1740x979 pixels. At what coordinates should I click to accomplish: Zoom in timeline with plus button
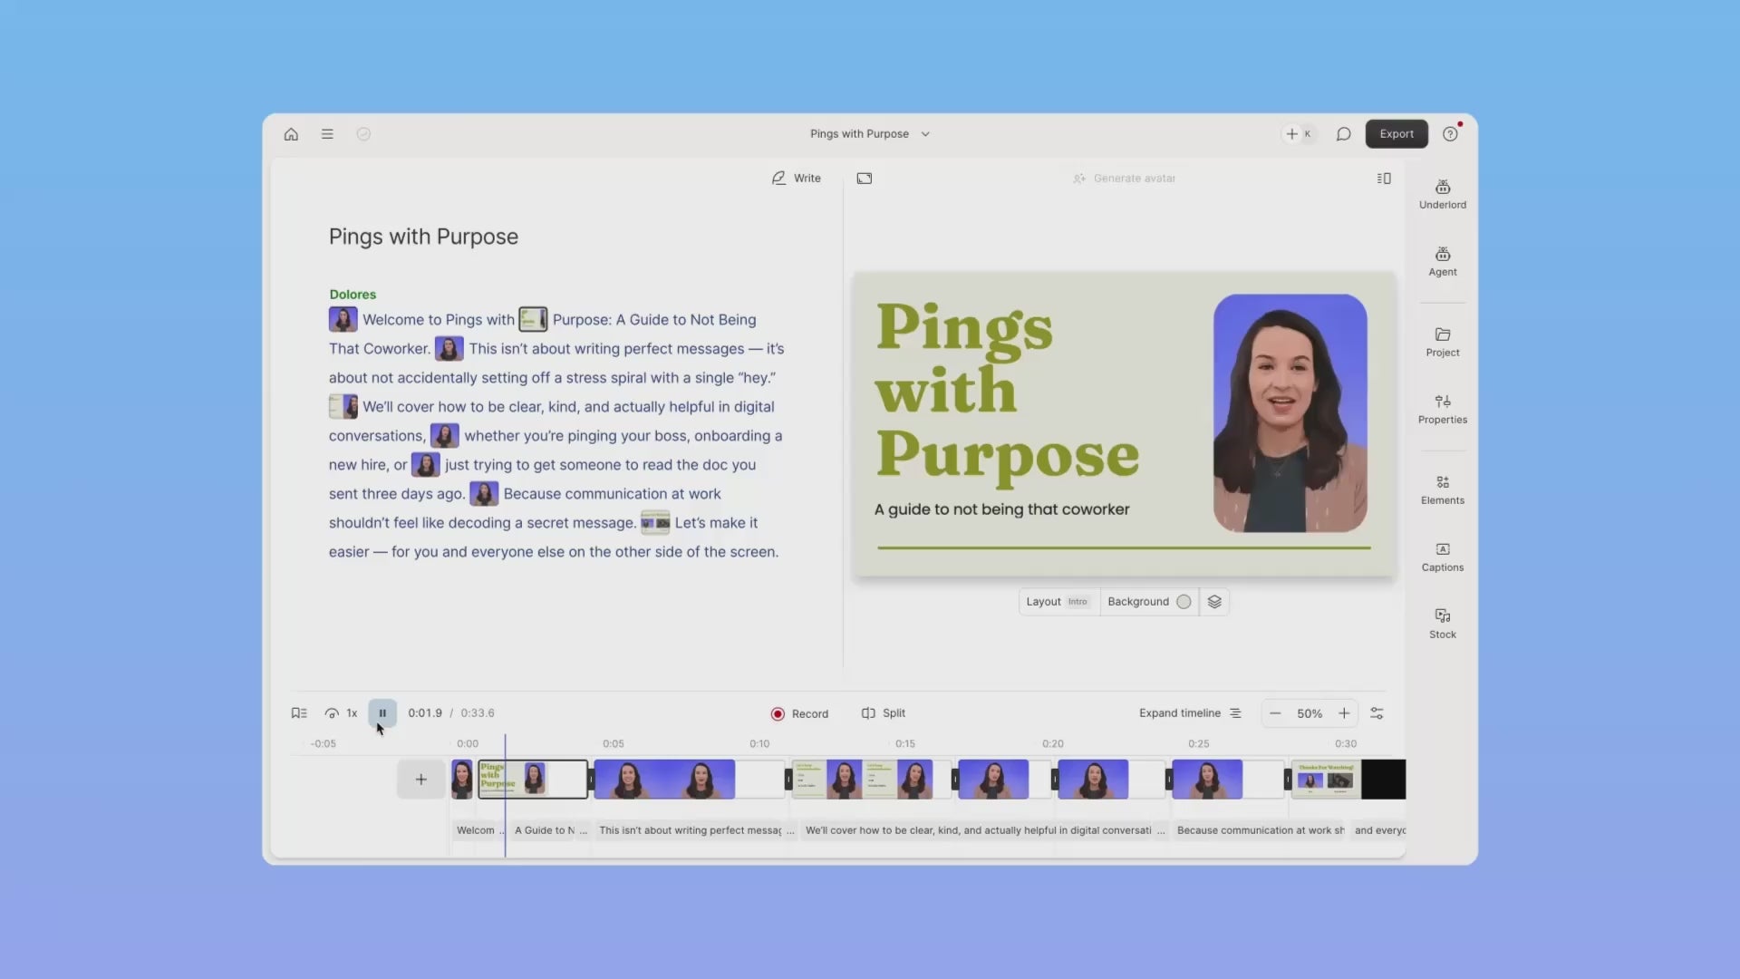pos(1344,714)
